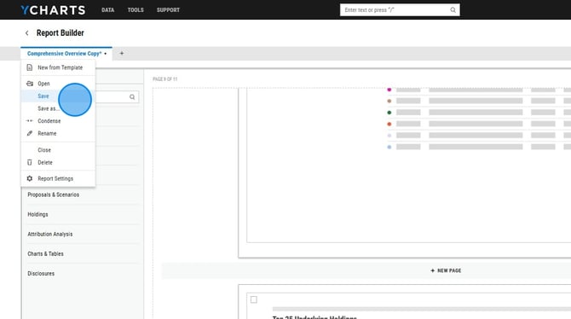Image resolution: width=571 pixels, height=319 pixels.
Task: Open the TOOLS menu
Action: click(x=136, y=10)
